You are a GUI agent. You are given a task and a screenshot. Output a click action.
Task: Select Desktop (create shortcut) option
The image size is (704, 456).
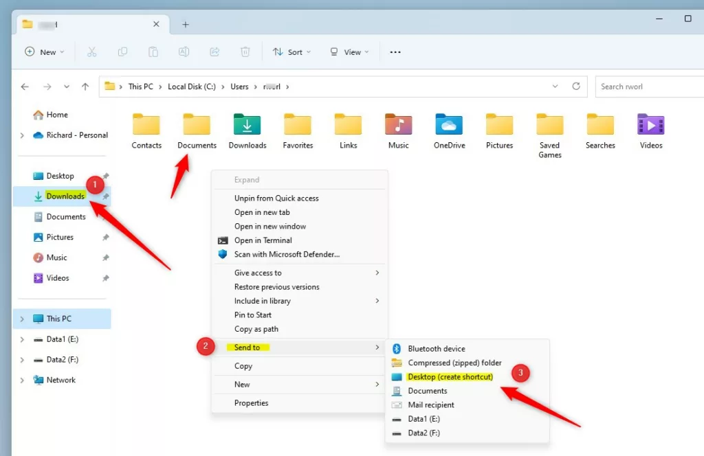pyautogui.click(x=467, y=377)
